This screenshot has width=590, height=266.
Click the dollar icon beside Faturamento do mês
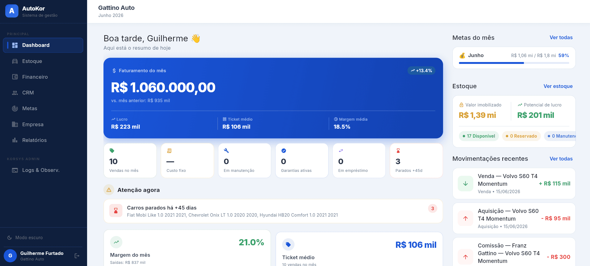click(x=114, y=71)
